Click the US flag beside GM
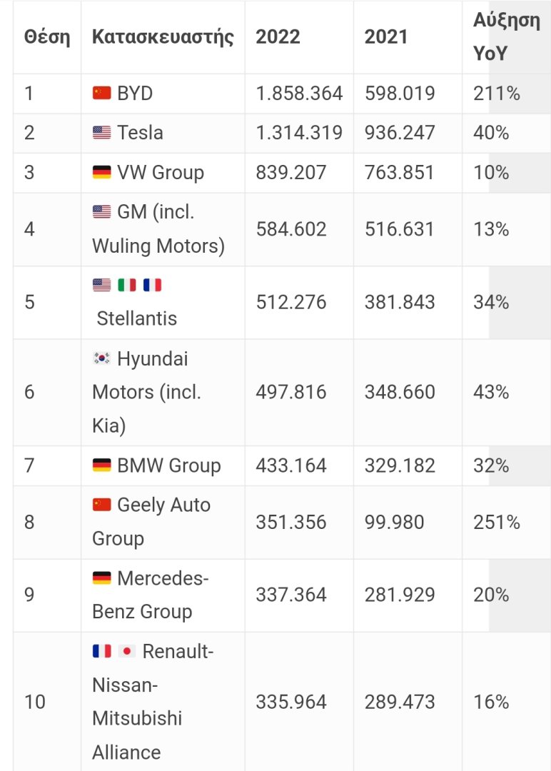Screen dimensions: 551x771 pos(102,211)
